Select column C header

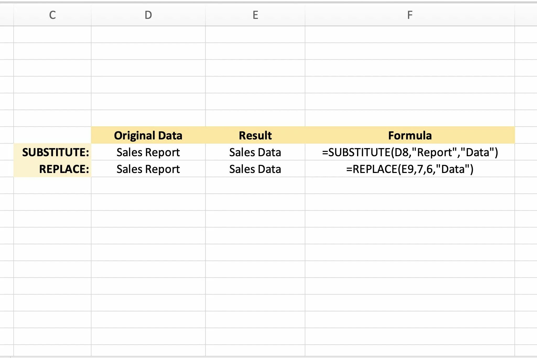tap(52, 15)
